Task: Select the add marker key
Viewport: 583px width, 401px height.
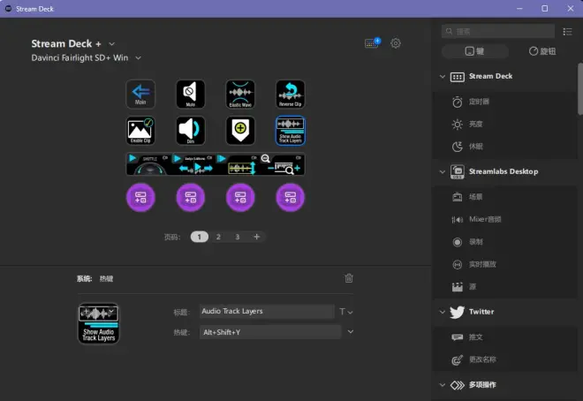Action: [240, 131]
